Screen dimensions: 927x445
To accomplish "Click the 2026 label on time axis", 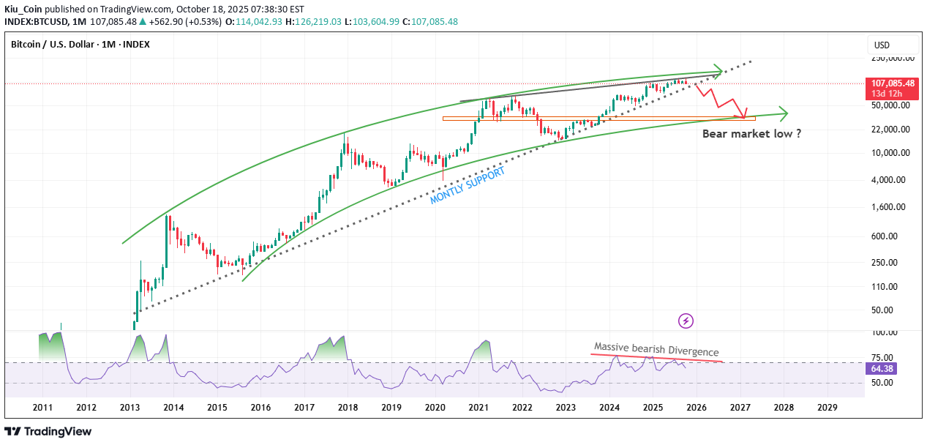I will 697,407.
